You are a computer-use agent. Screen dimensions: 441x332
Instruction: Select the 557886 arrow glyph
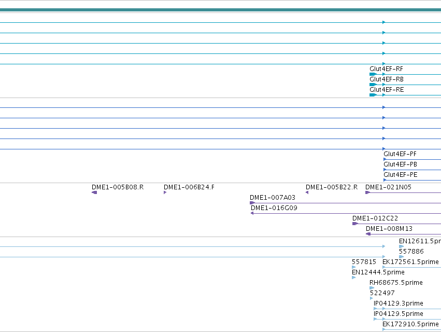[401, 257]
